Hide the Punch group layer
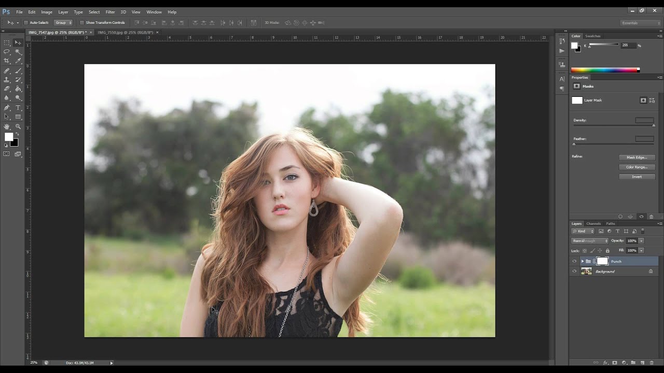Screen dimensions: 664x373 point(574,261)
